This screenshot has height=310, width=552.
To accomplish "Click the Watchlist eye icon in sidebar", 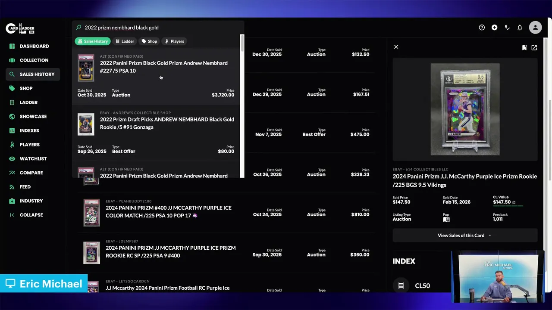I will 12,158.
